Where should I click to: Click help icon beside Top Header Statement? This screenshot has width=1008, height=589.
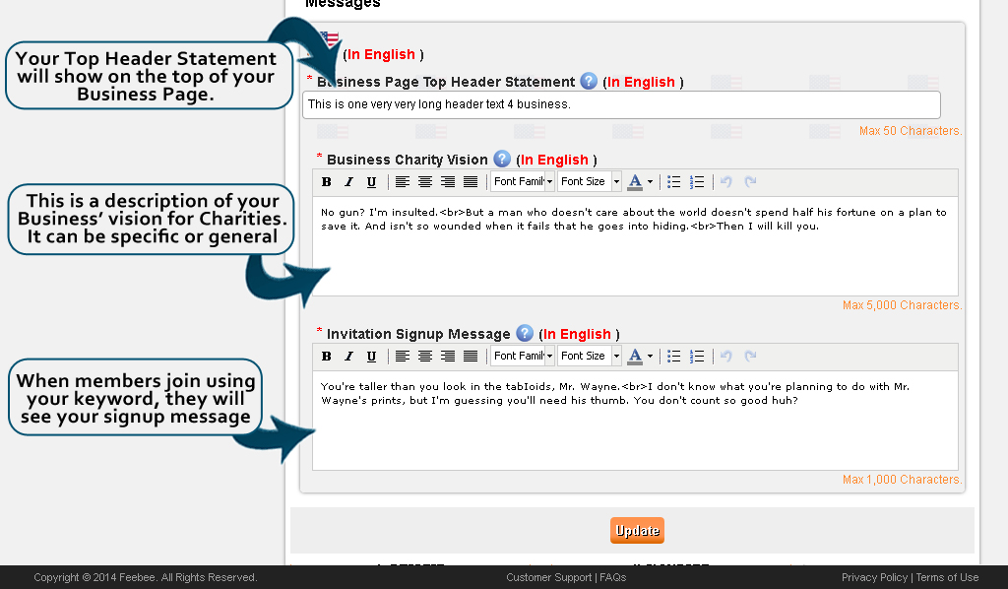(x=589, y=82)
